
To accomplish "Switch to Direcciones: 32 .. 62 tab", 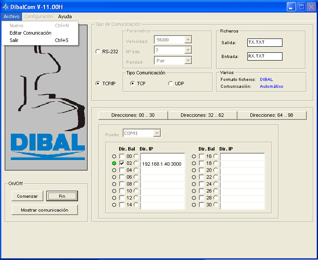I will click(202, 115).
